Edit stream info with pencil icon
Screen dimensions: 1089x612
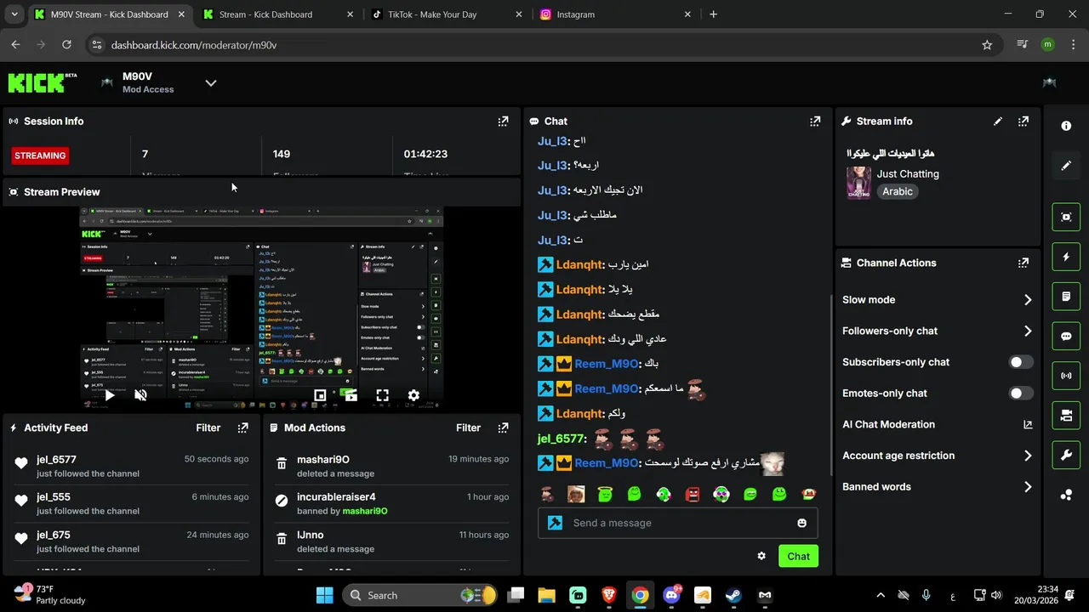coord(998,122)
